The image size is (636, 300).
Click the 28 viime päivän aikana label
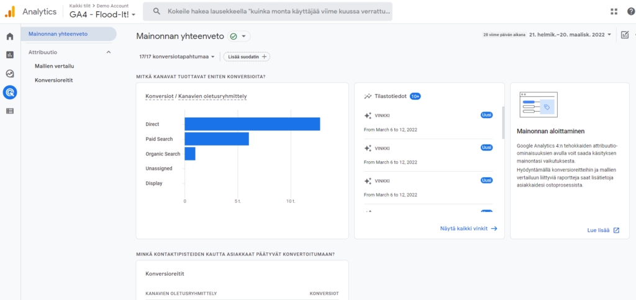tap(504, 35)
